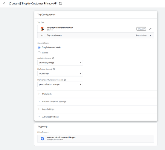Open the GALLERY badge for the template
Viewport: 165px width, 150px height.
pyautogui.click(x=141, y=29)
